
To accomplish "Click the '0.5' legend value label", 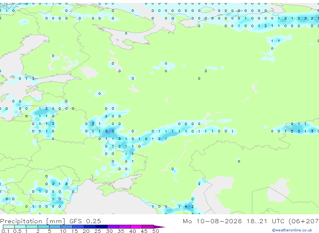I will (17, 231).
